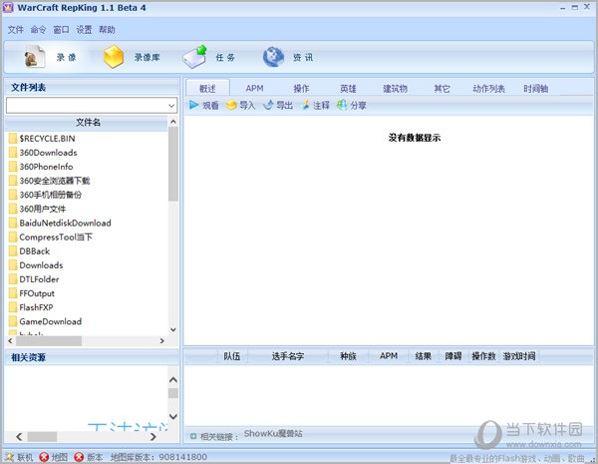This screenshot has width=598, height=464.
Task: Click the red 版本 status icon
Action: coord(79,457)
